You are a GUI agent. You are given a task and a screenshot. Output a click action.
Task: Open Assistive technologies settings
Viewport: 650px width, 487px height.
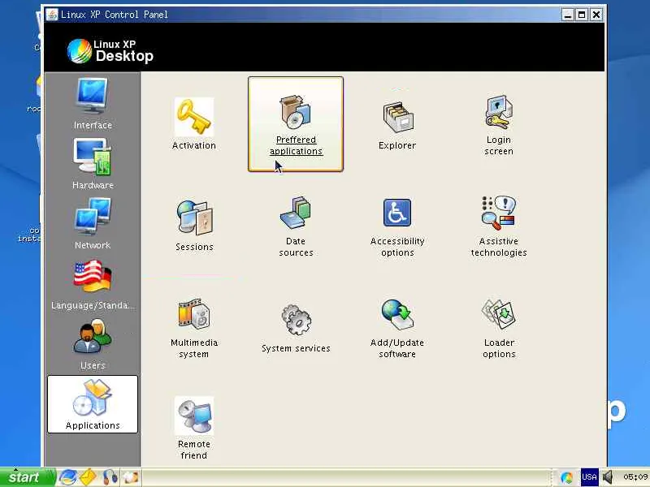point(499,226)
